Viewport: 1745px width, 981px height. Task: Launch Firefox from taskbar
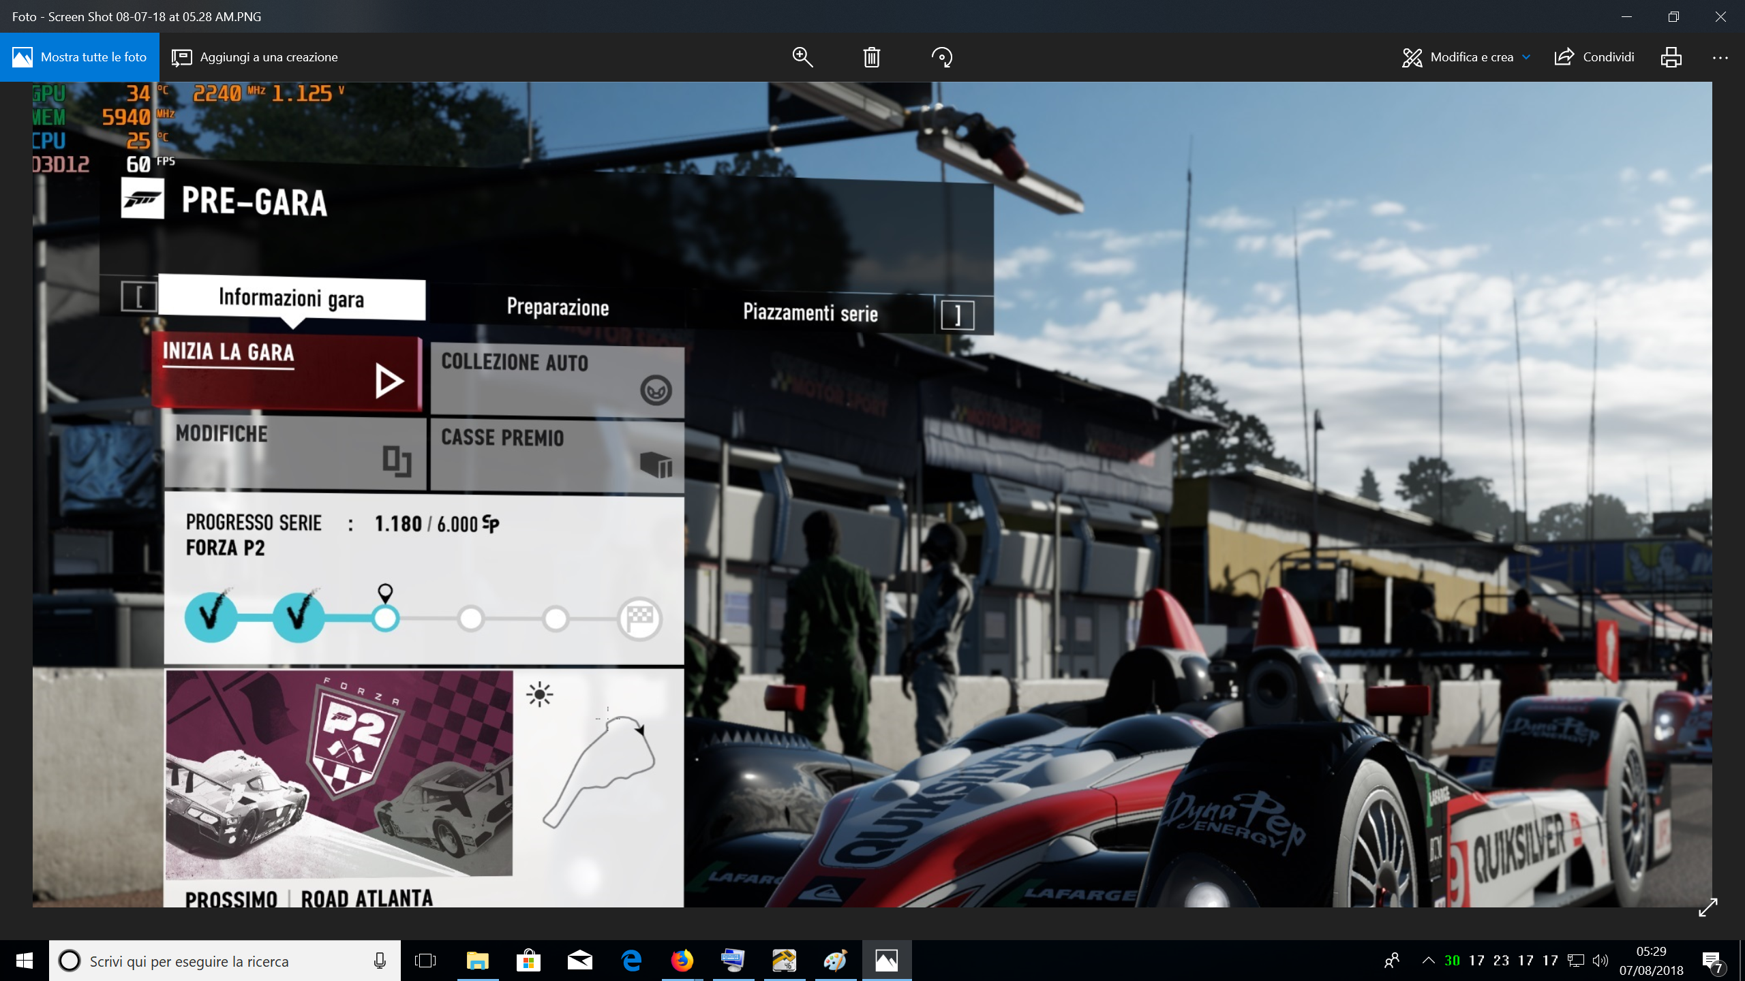coord(682,961)
